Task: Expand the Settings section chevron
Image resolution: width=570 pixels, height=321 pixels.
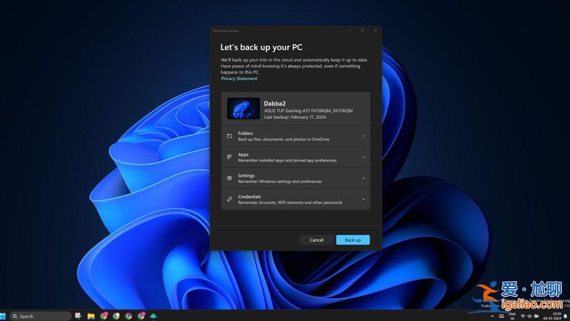Action: click(363, 178)
